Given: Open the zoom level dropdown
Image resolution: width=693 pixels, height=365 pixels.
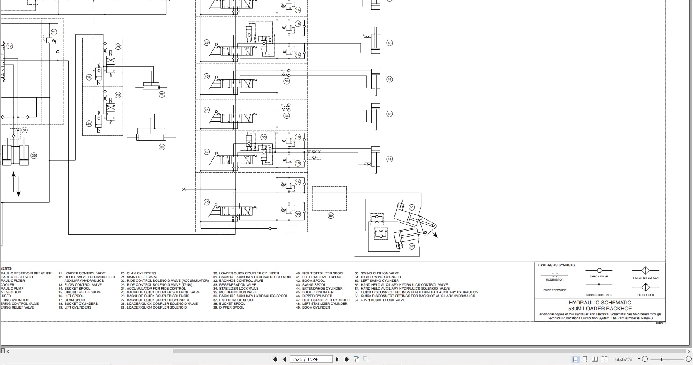Looking at the screenshot, I should click(x=639, y=359).
